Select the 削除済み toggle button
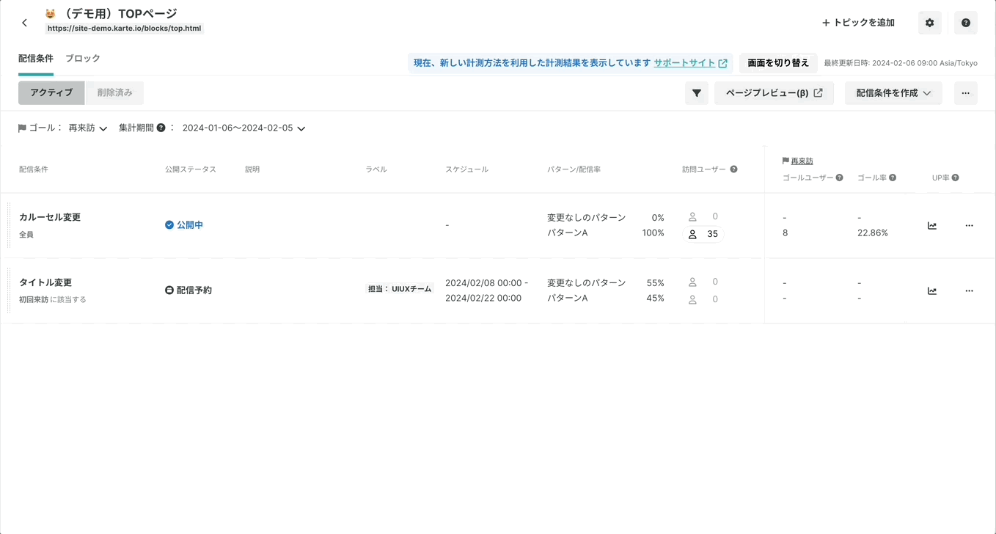 tap(114, 93)
